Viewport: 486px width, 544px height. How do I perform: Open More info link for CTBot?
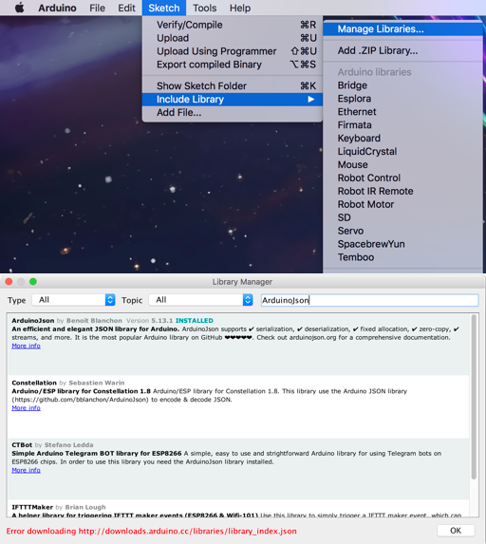pos(26,470)
